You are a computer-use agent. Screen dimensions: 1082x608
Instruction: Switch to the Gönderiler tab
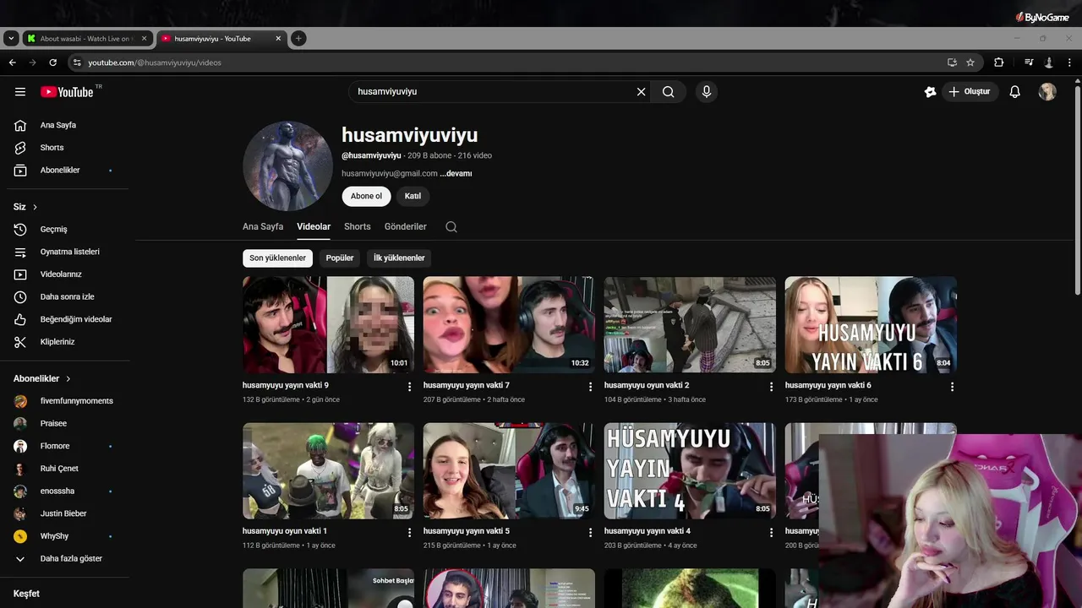(406, 227)
